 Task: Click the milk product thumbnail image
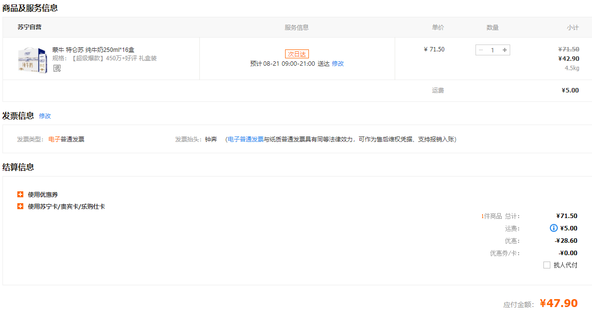pyautogui.click(x=32, y=60)
